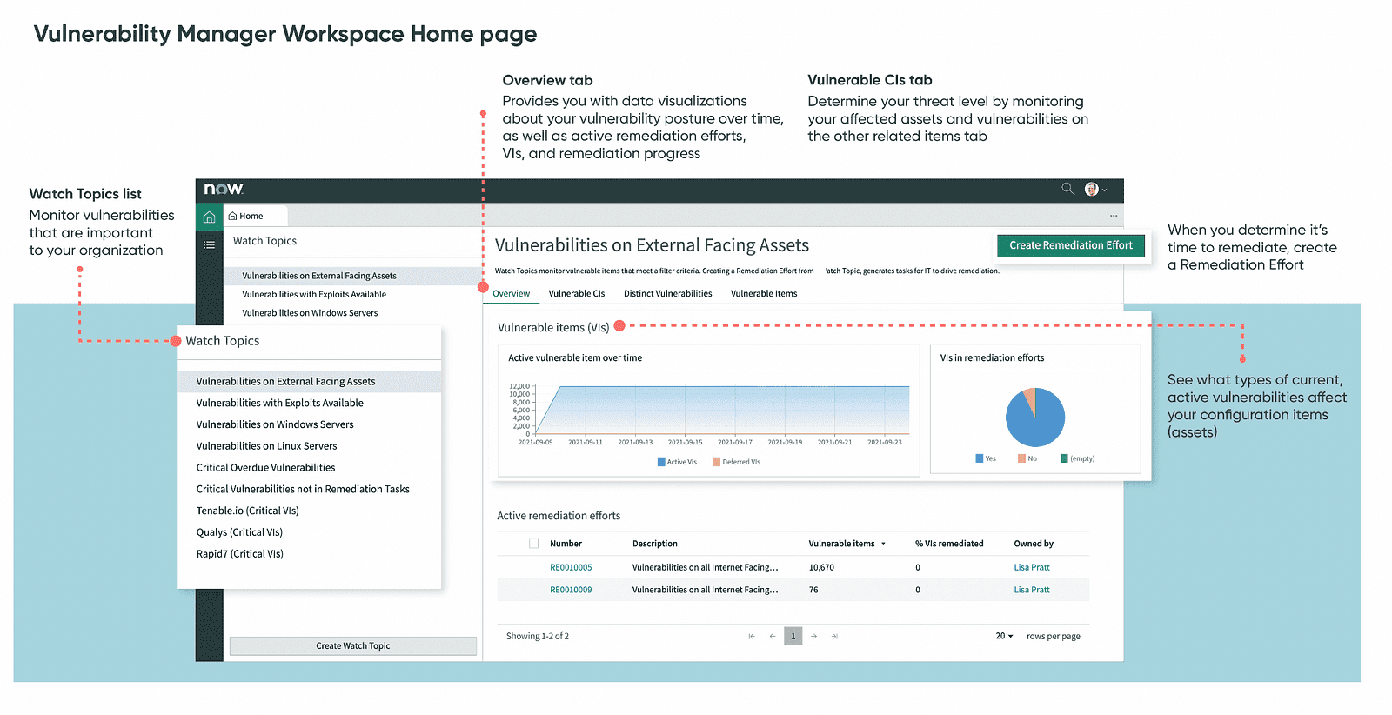This screenshot has width=1392, height=715.
Task: Switch to the Vulnerable CIs tab
Action: click(577, 294)
